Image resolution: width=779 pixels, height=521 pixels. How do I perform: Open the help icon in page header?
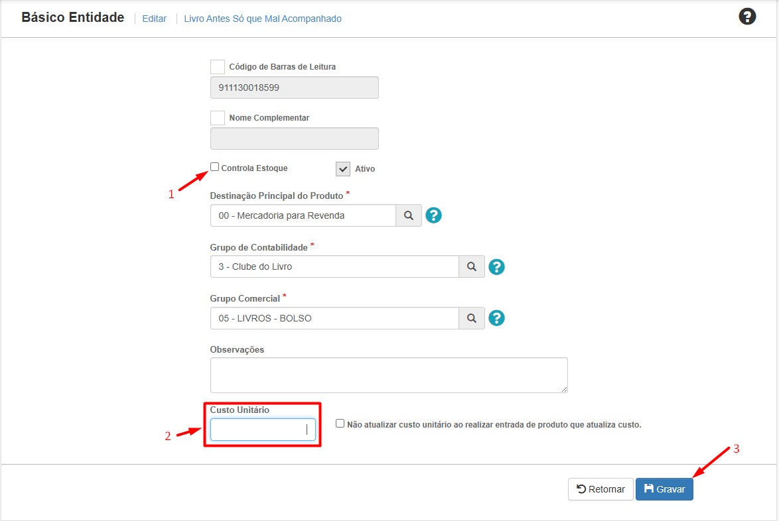(x=747, y=17)
